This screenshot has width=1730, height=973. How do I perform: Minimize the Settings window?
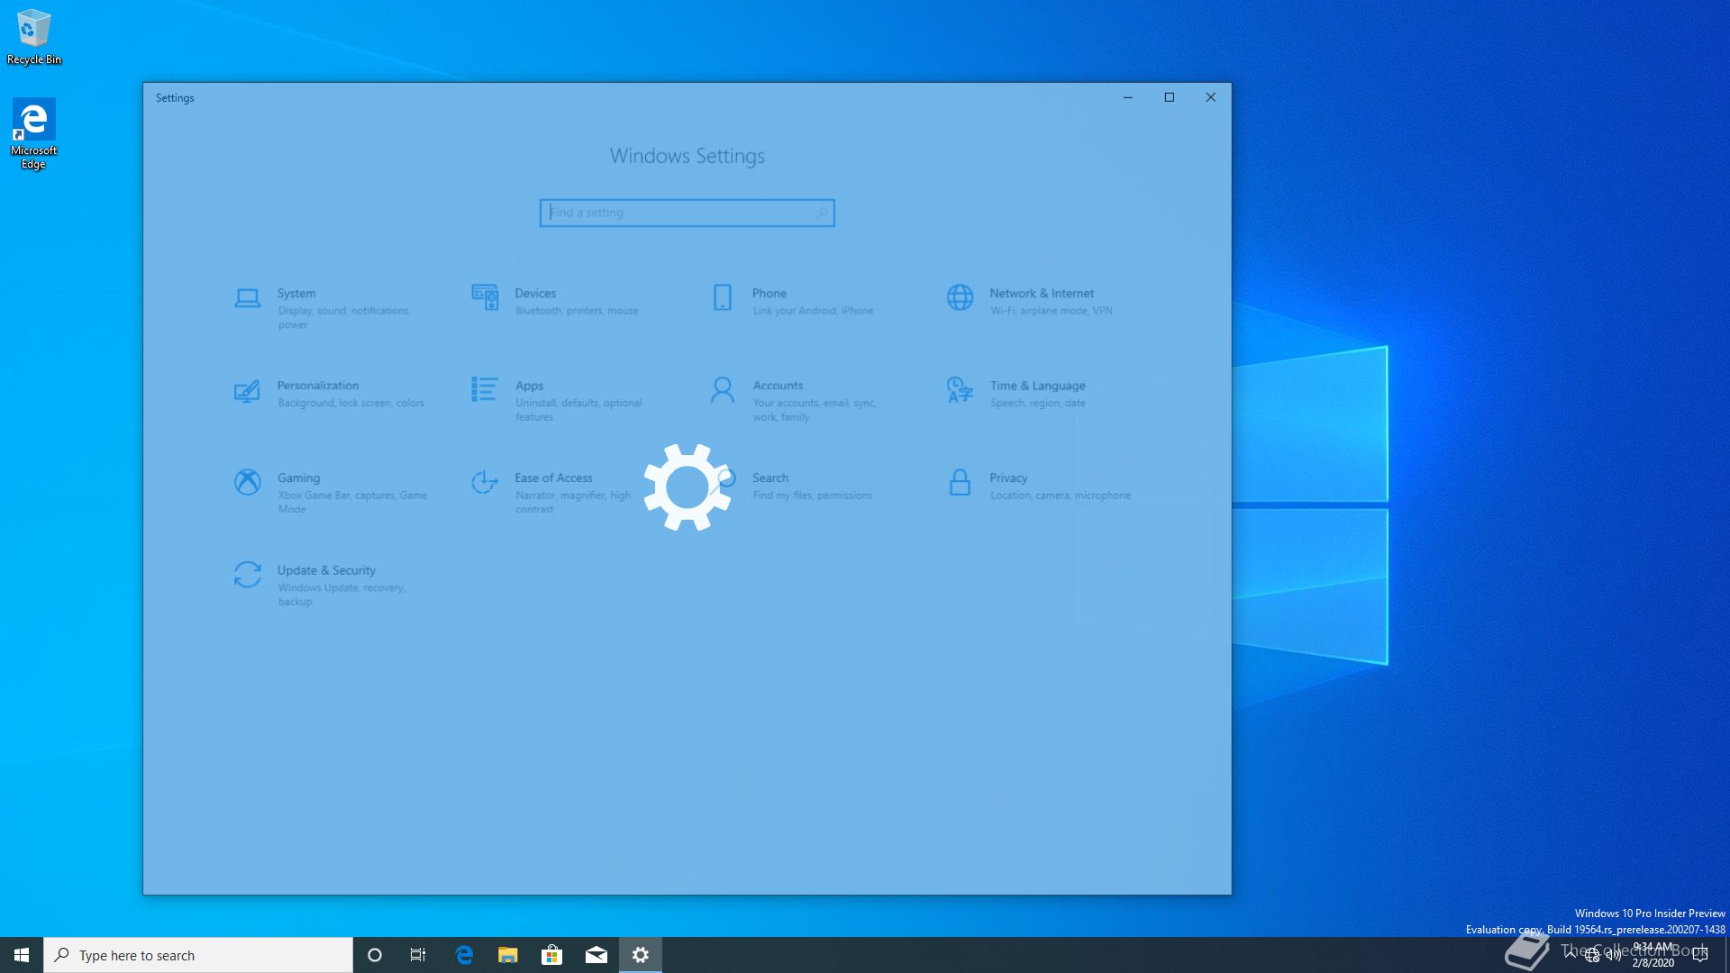[1127, 97]
